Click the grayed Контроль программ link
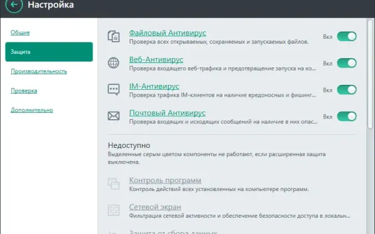 pos(165,180)
